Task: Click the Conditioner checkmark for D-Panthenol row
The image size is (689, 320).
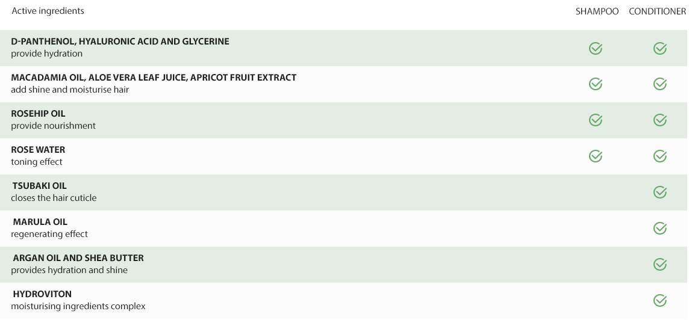Action: [660, 48]
